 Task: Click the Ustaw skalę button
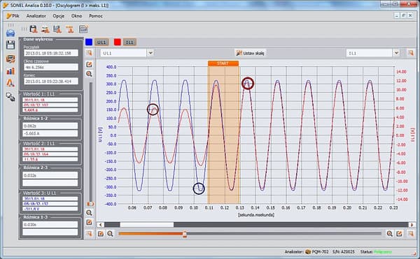tap(250, 53)
